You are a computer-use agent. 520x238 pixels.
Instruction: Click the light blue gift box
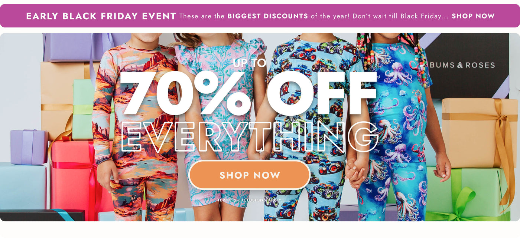[x=23, y=185]
